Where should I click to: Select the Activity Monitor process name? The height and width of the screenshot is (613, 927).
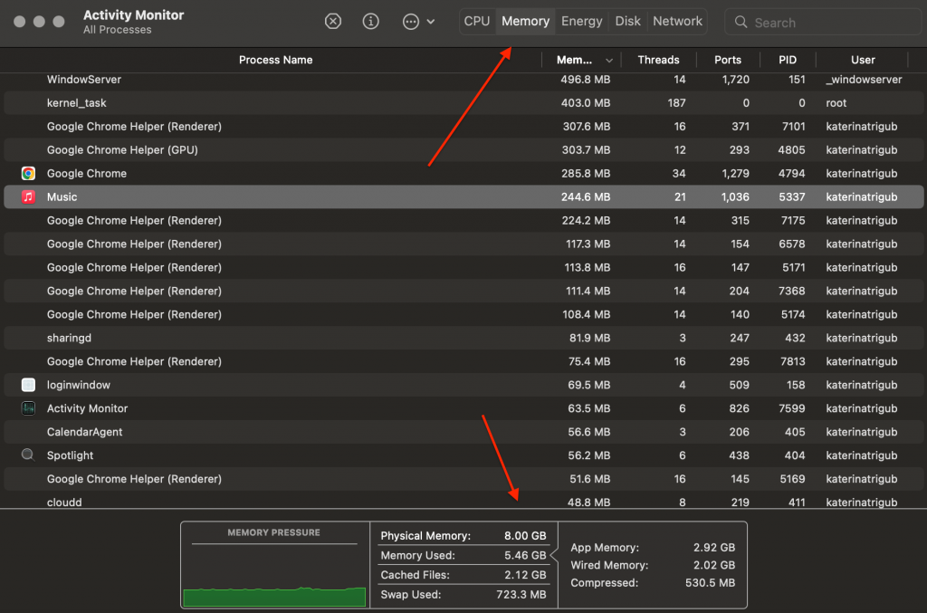click(88, 408)
